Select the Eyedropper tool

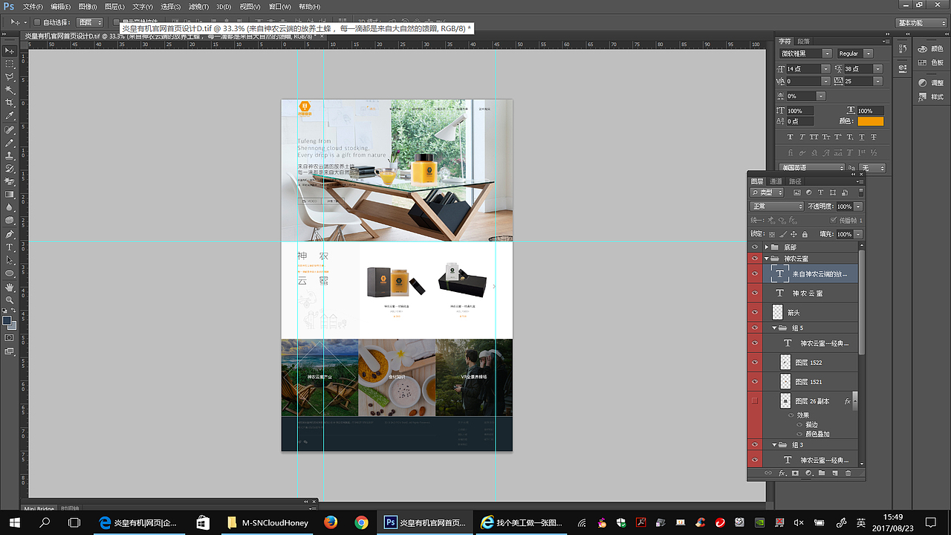pyautogui.click(x=10, y=116)
